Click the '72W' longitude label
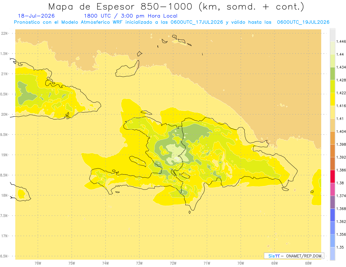This screenshot has width=346, height=267. tap(173, 263)
